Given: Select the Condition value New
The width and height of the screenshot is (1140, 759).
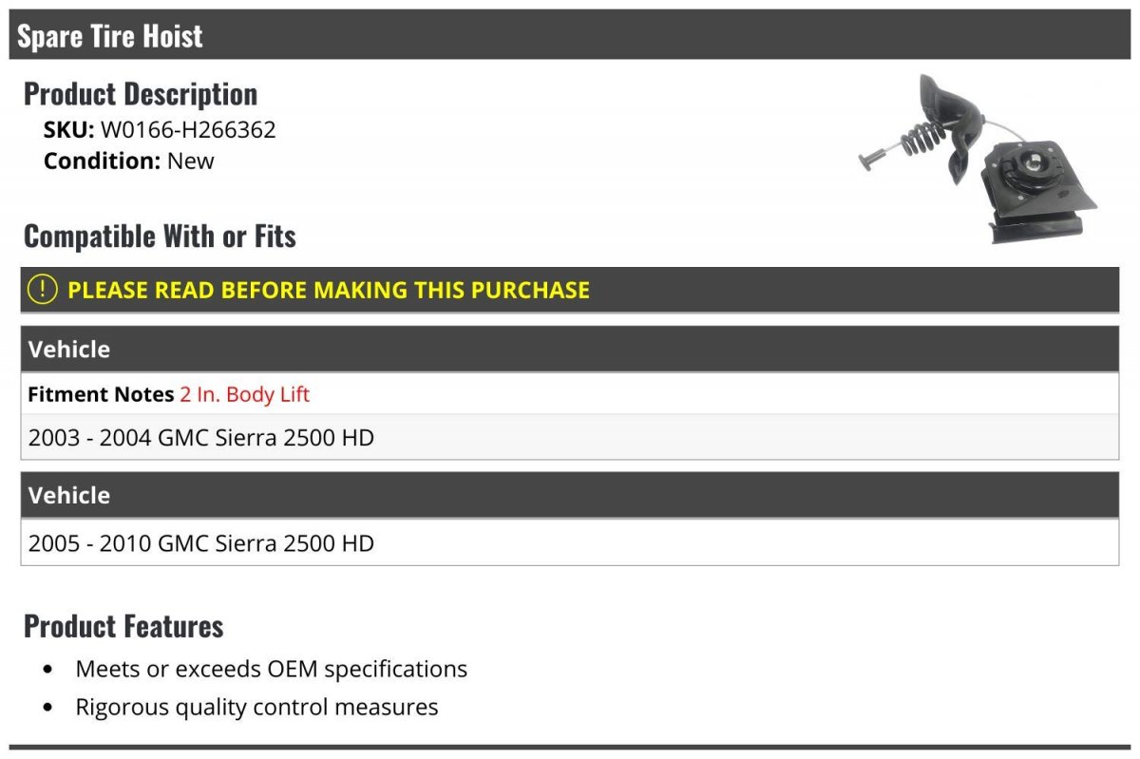Looking at the screenshot, I should (191, 161).
